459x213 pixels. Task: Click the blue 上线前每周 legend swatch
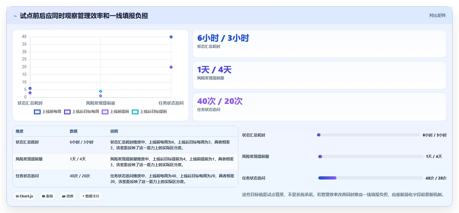[x=37, y=112]
